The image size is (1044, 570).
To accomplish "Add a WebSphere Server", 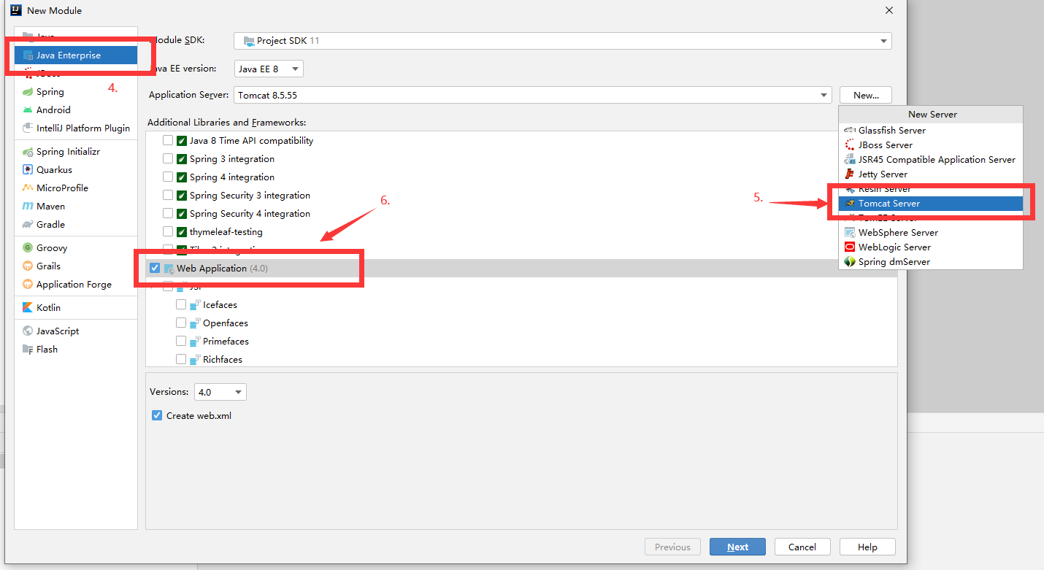I will point(931,232).
